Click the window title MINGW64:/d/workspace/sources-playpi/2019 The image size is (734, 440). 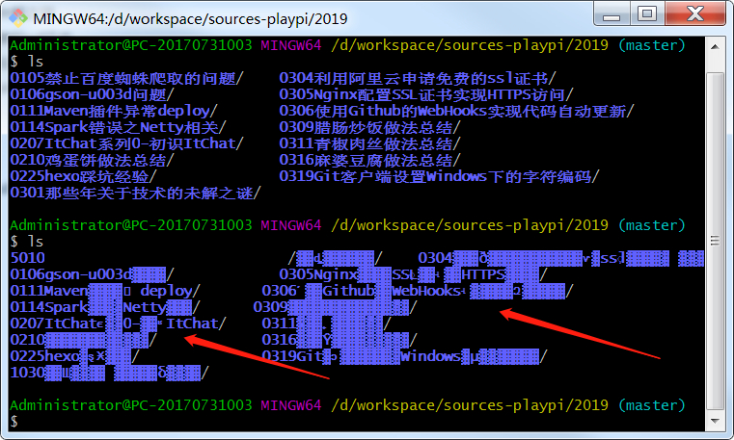pos(191,18)
